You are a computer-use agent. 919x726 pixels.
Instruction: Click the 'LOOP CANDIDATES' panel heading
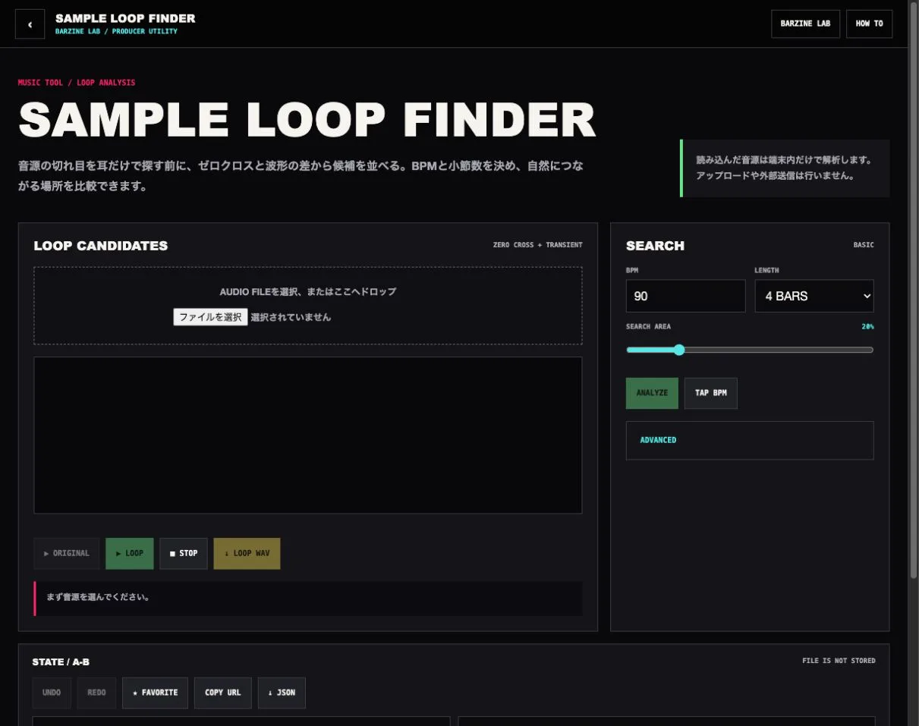(x=101, y=246)
